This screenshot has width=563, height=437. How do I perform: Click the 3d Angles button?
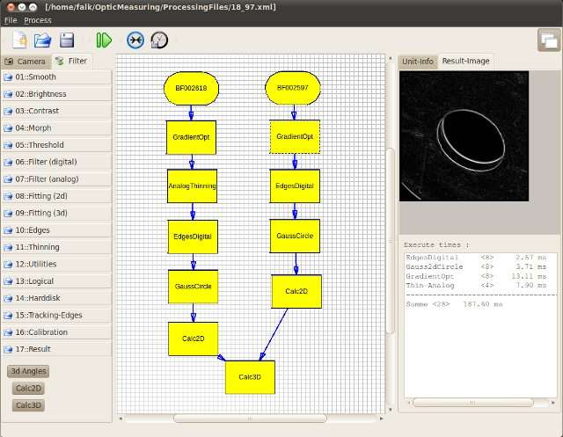28,371
